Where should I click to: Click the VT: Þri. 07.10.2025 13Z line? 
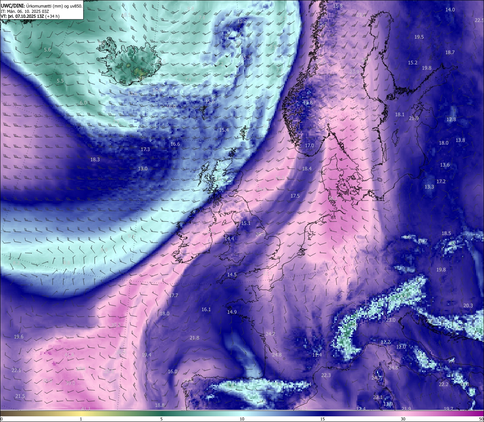[x=30, y=16]
